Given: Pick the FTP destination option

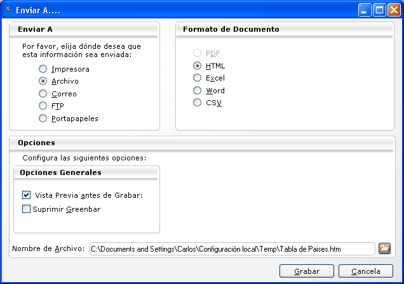Looking at the screenshot, I should point(43,106).
